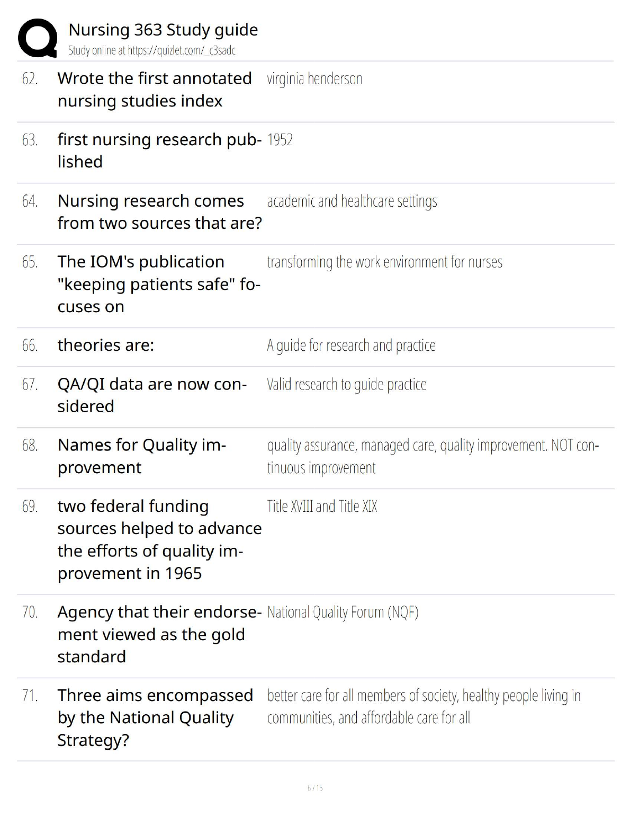Click the 'QA/QI data are now considered' term
Viewport: 630px width, 816px height.
point(152,395)
